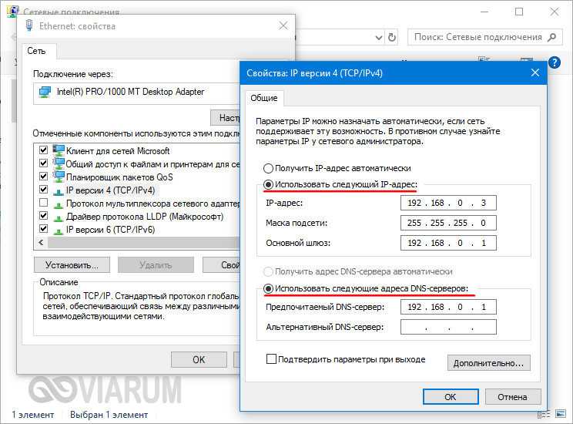
Task: Uncheck Драйвер протокола LLDP checkbox
Action: (x=43, y=216)
